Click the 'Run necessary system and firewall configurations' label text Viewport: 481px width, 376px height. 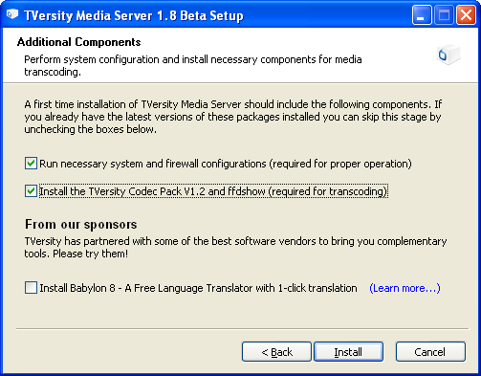tap(226, 164)
